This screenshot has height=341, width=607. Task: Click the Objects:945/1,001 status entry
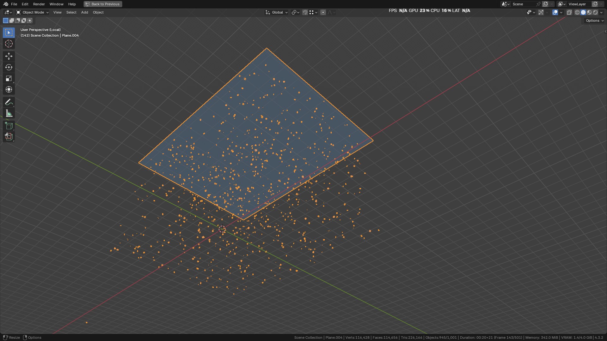[441, 338]
